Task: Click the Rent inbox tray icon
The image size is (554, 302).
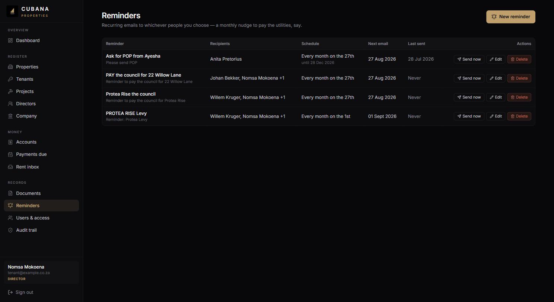Action: pyautogui.click(x=10, y=167)
